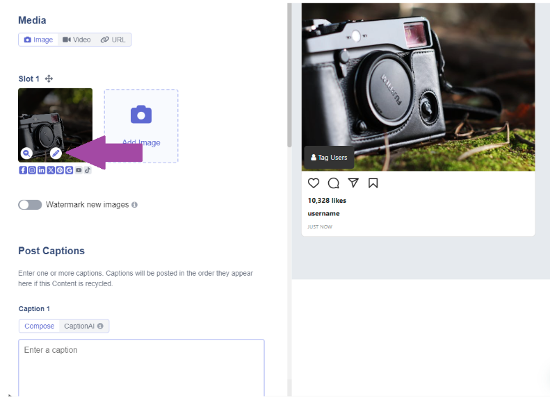Viewport: 550px width, 398px height.
Task: Click the bookmark save icon in the preview
Action: pos(373,183)
